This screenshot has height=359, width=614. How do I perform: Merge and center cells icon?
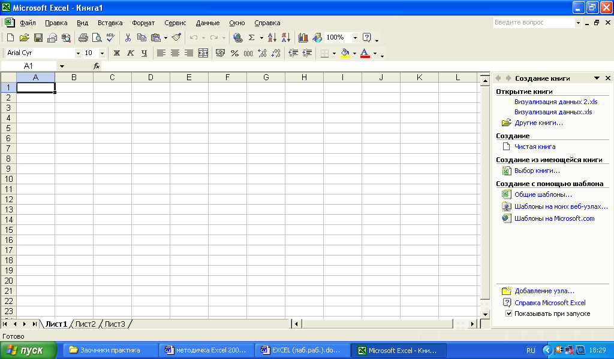tap(203, 53)
